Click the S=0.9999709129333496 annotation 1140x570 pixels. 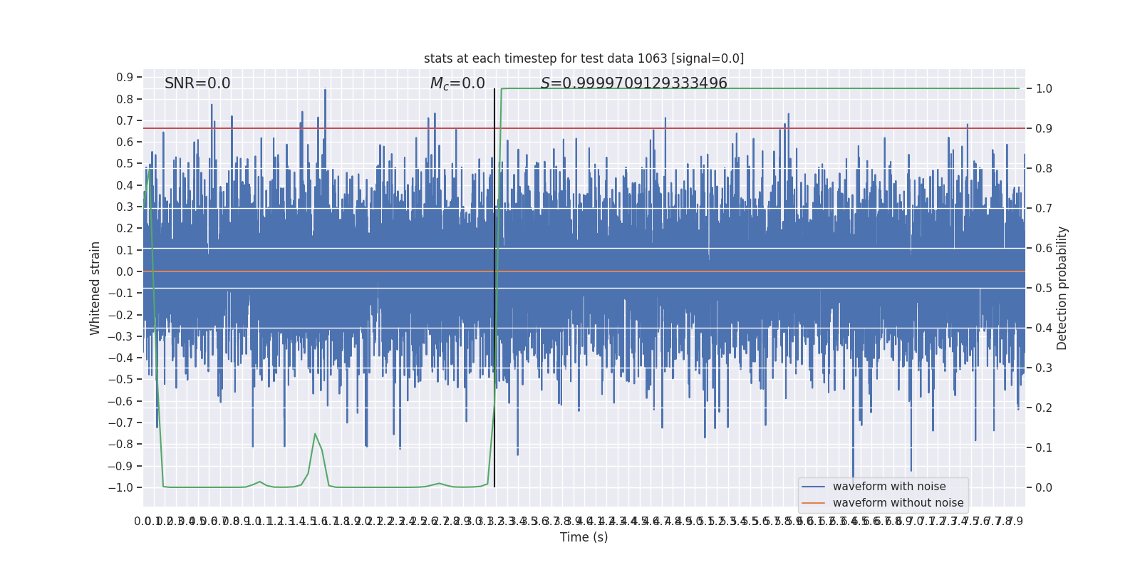[x=633, y=83]
